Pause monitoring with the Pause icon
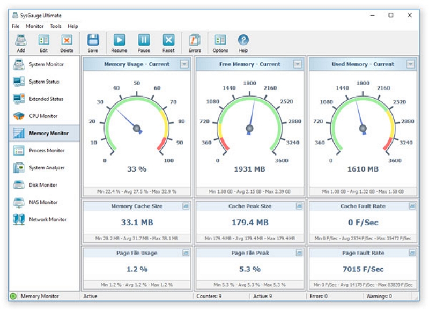 (x=144, y=40)
